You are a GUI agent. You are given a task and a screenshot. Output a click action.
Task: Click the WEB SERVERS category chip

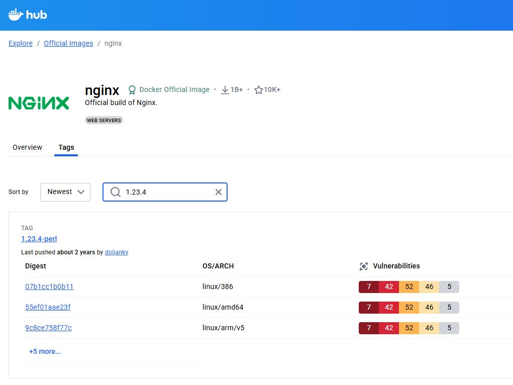pyautogui.click(x=104, y=121)
